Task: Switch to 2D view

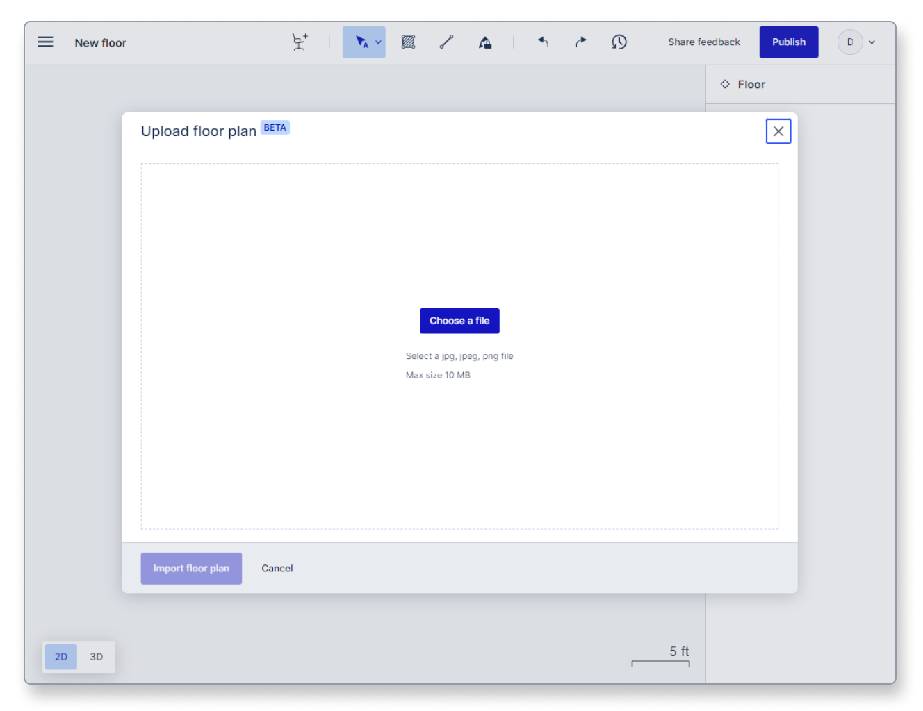Action: click(61, 657)
